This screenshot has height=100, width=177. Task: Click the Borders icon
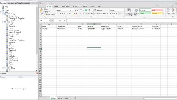pos(68,14)
